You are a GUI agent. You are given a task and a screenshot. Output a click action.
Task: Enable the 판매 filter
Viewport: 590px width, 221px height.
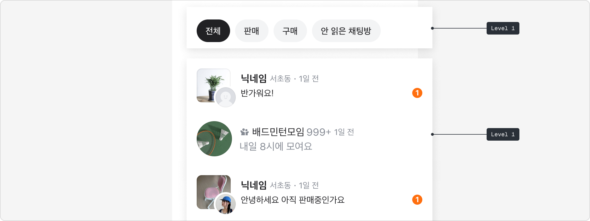pos(252,30)
